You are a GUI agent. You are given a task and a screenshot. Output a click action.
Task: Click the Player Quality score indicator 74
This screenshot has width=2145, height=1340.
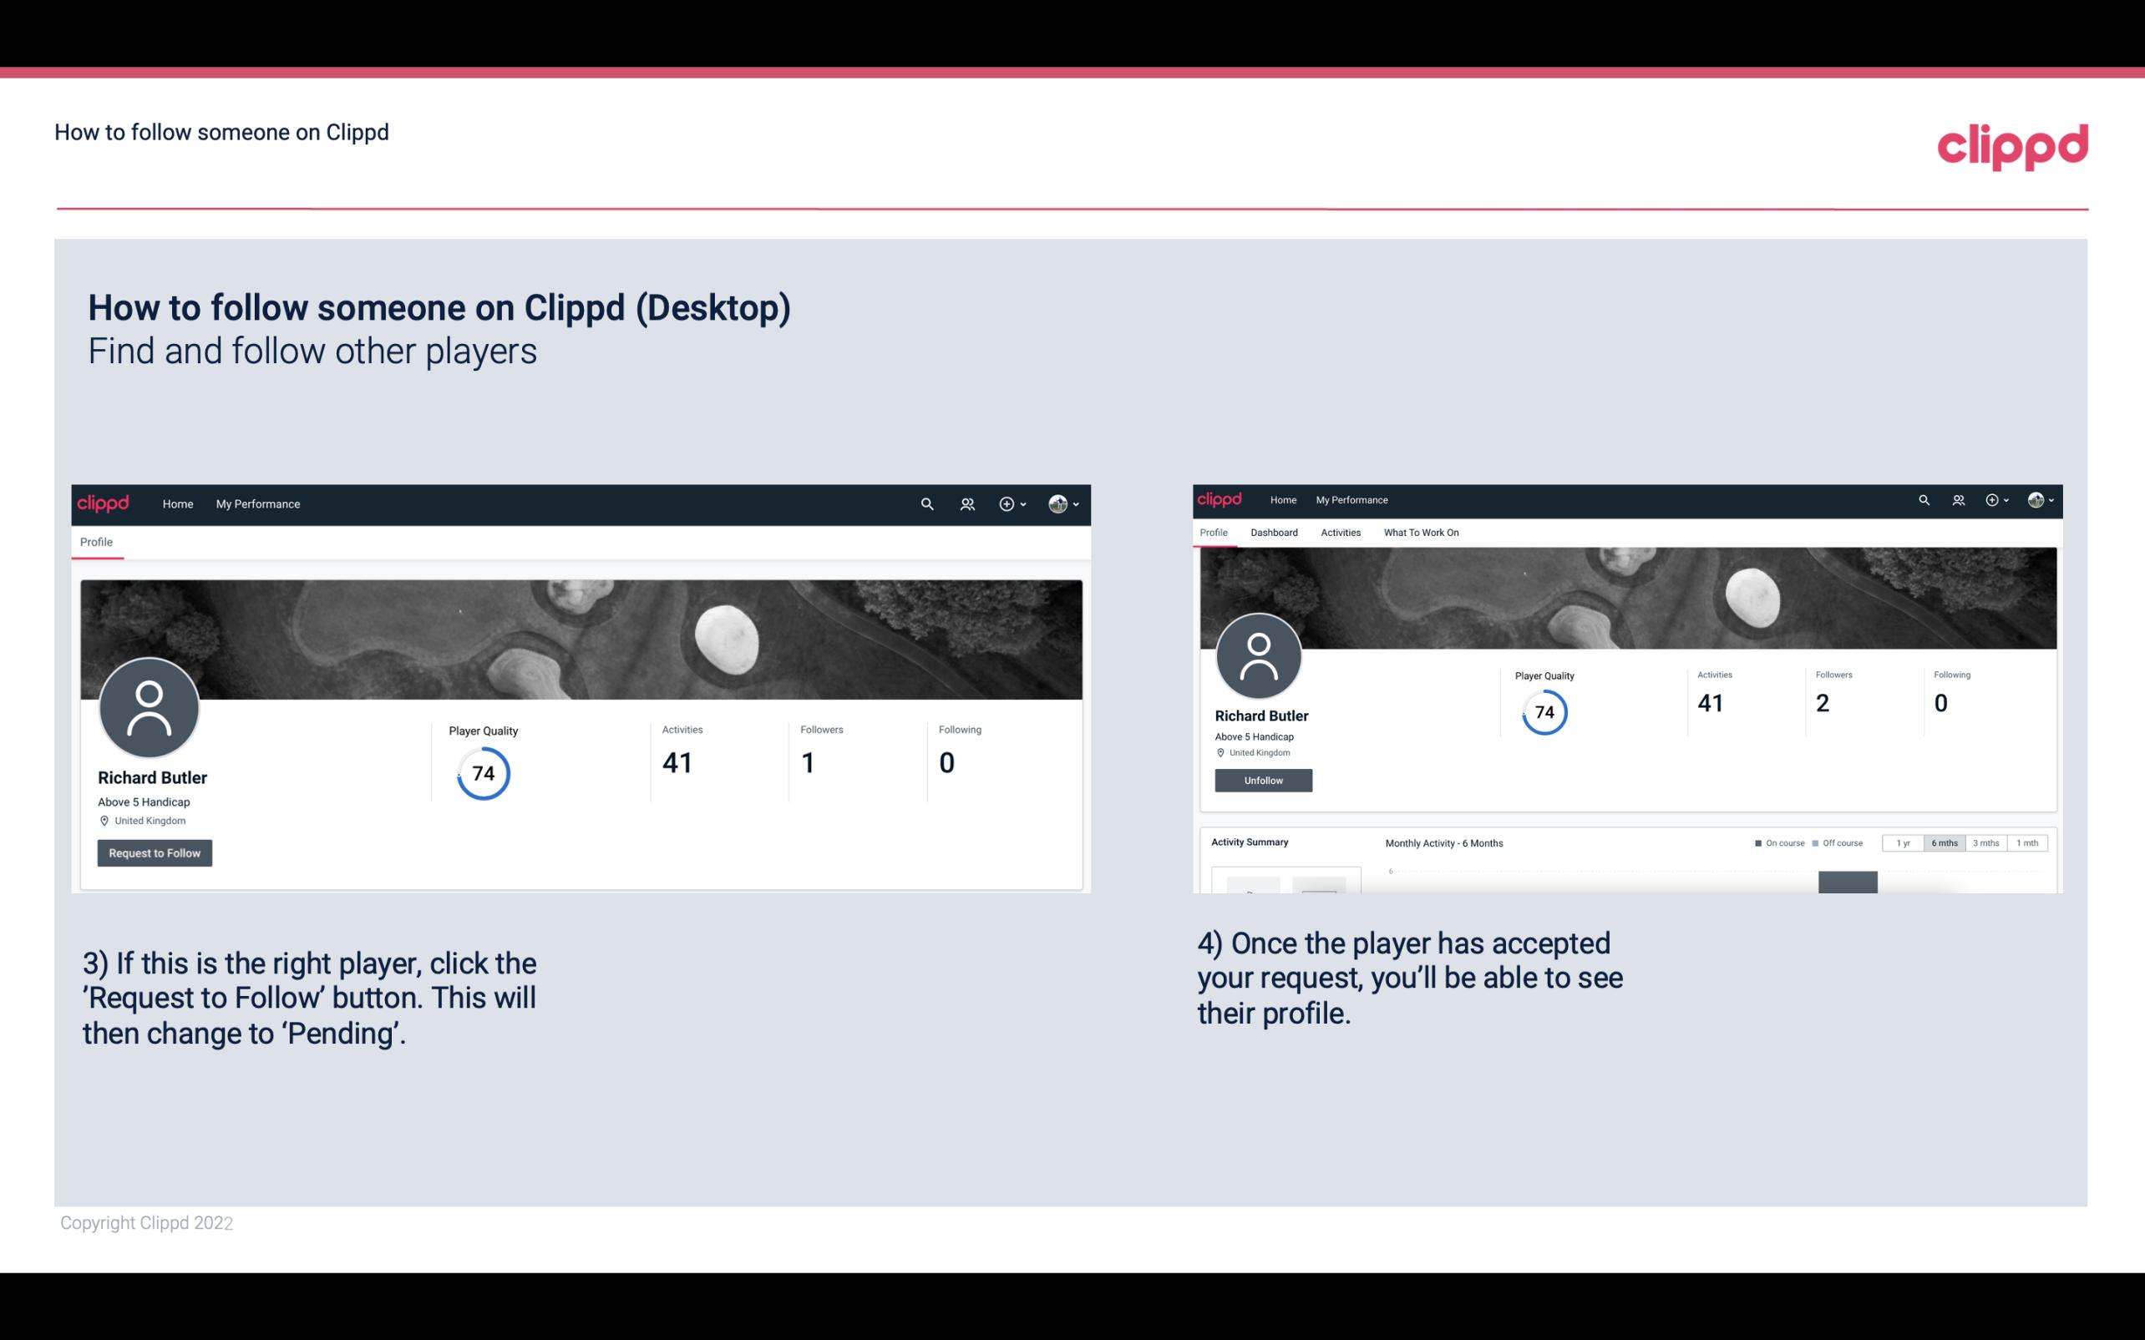482,773
